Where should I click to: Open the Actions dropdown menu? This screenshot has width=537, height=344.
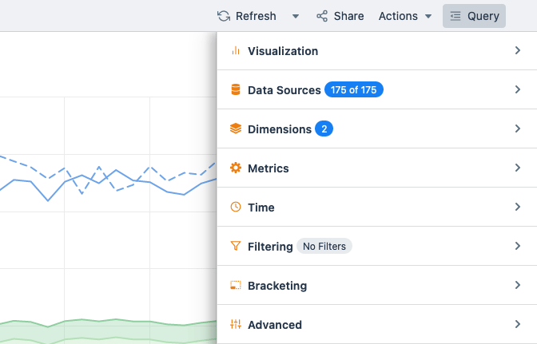coord(405,16)
